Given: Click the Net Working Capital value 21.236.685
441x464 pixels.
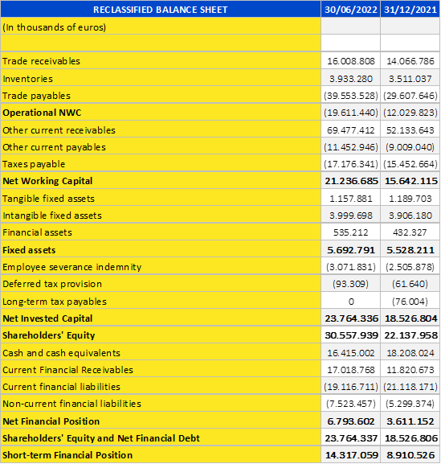Looking at the screenshot, I should [350, 180].
